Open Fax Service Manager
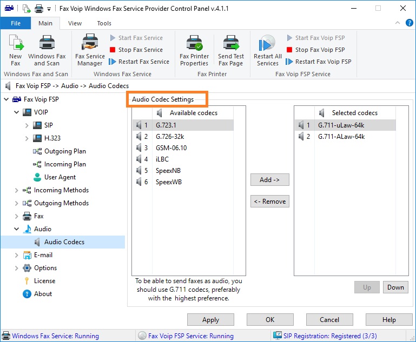416x342 pixels. click(x=90, y=50)
